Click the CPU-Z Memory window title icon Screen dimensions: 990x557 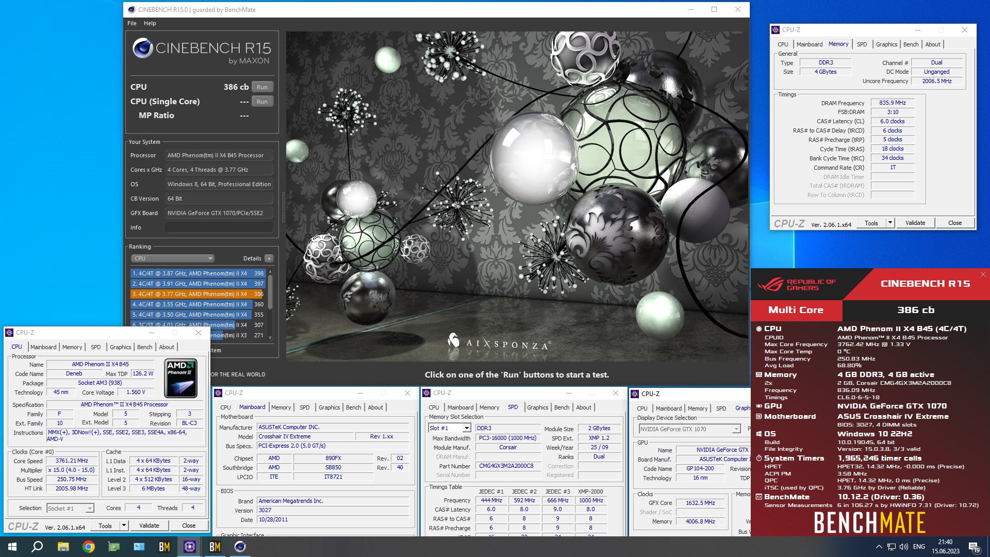tap(775, 30)
